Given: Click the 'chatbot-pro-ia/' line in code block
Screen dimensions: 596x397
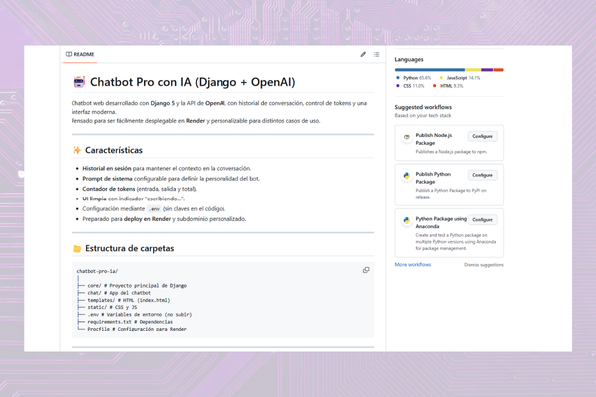Looking at the screenshot, I should [x=97, y=271].
